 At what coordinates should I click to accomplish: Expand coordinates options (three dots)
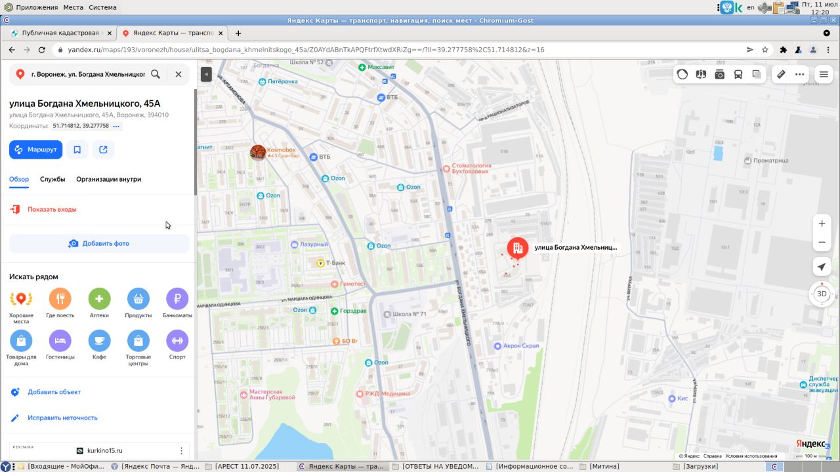coord(117,126)
